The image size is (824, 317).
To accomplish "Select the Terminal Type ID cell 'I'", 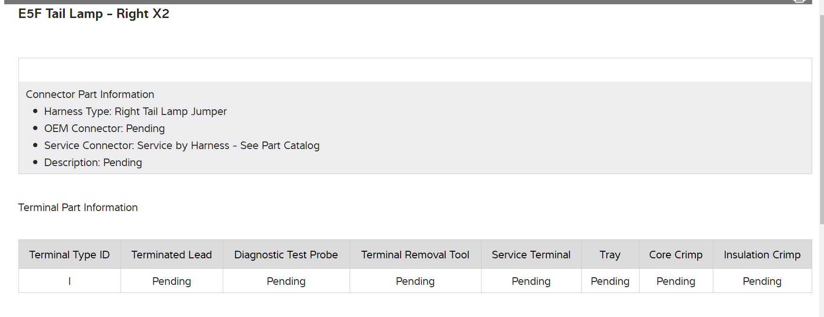I will click(x=70, y=281).
